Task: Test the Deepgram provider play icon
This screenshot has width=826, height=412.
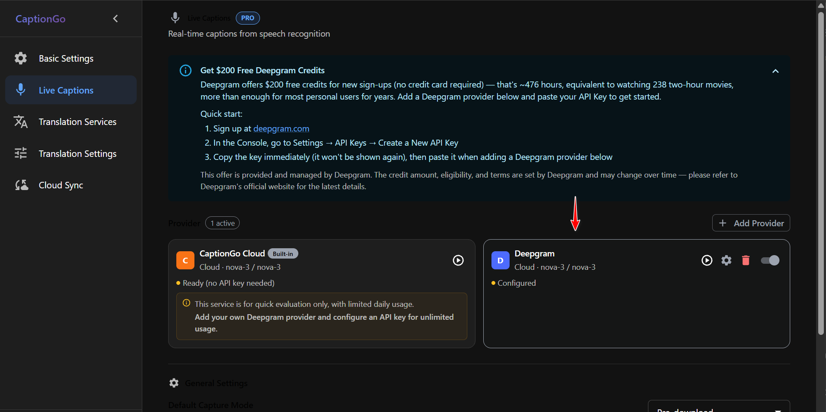Action: click(707, 260)
